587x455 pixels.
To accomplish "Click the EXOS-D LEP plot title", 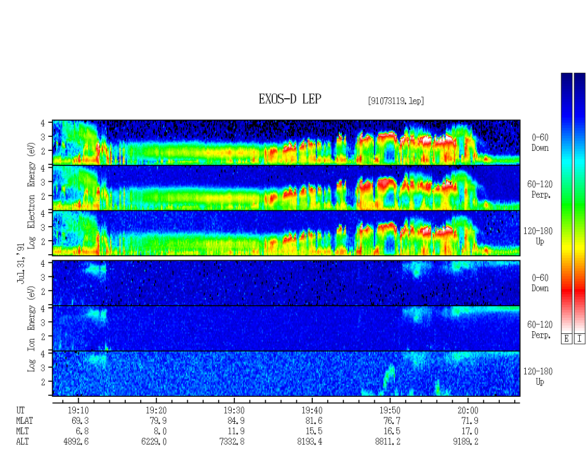I will tap(290, 99).
